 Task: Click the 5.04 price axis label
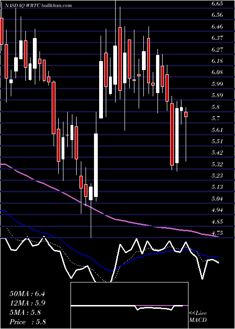(217, 198)
